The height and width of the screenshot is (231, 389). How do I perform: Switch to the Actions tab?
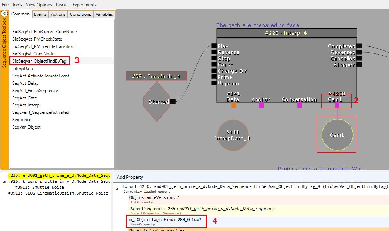[x=58, y=14]
